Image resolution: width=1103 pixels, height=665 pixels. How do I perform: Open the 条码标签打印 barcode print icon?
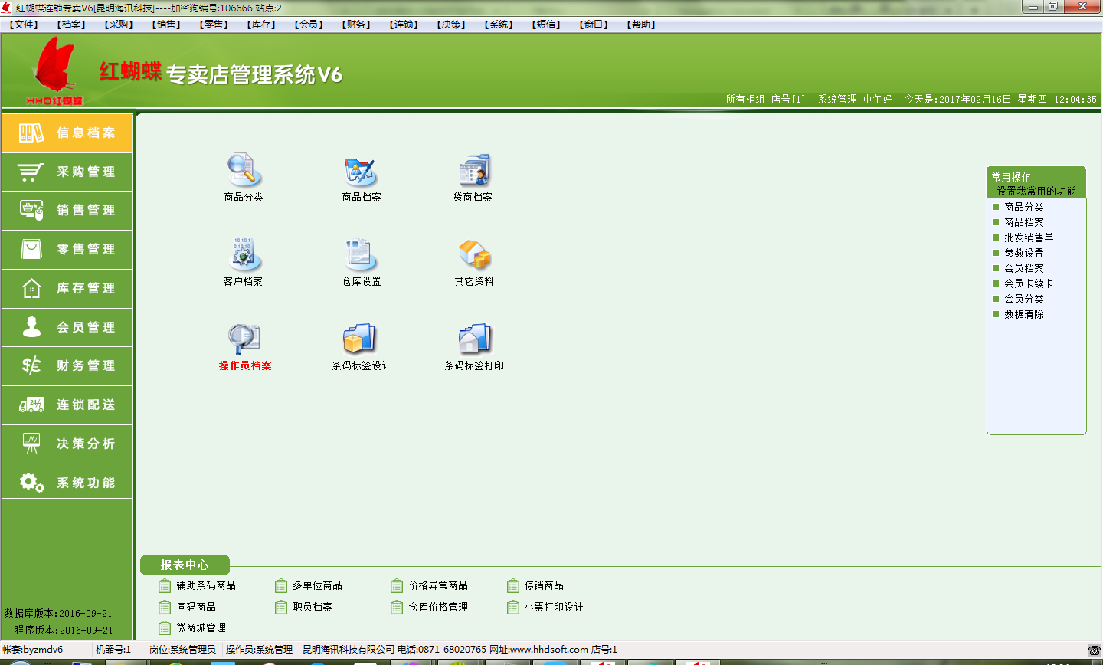(474, 339)
